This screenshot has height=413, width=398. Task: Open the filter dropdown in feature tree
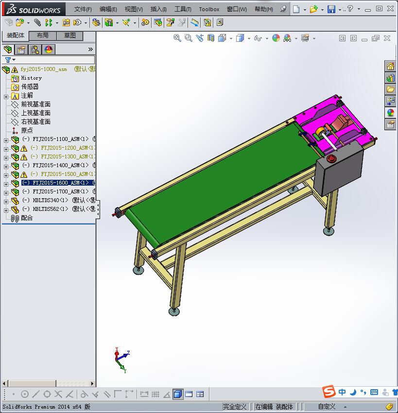(x=14, y=60)
